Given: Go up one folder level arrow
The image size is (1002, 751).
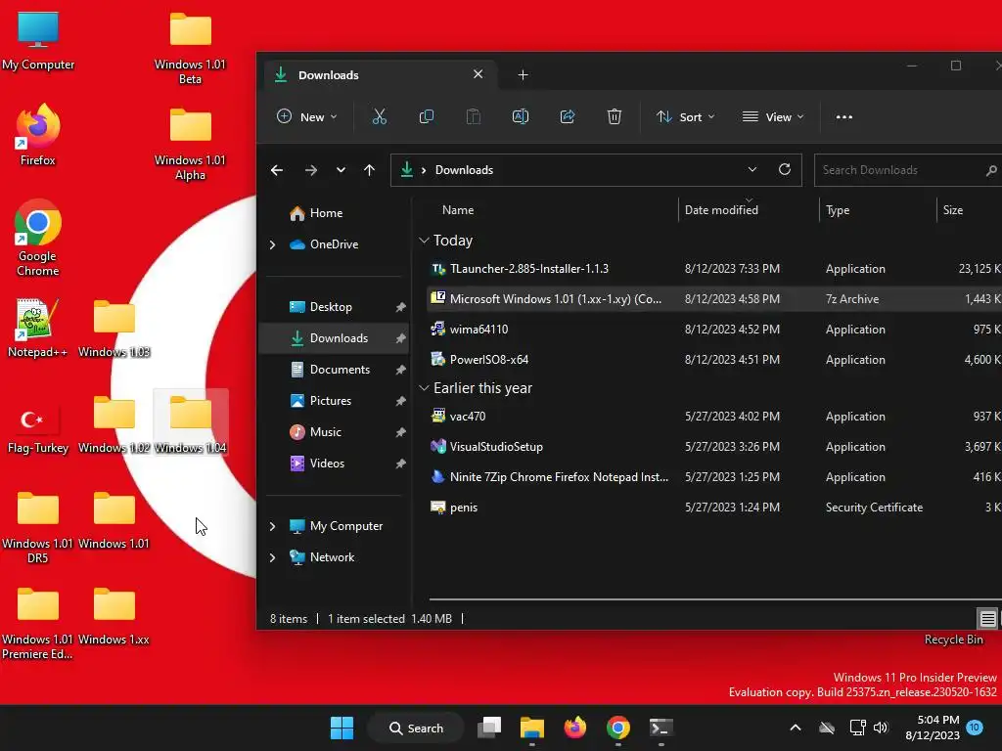Looking at the screenshot, I should click(369, 170).
